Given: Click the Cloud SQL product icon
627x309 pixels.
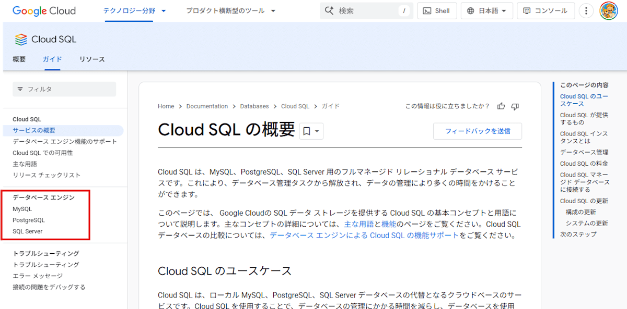Looking at the screenshot, I should (20, 39).
